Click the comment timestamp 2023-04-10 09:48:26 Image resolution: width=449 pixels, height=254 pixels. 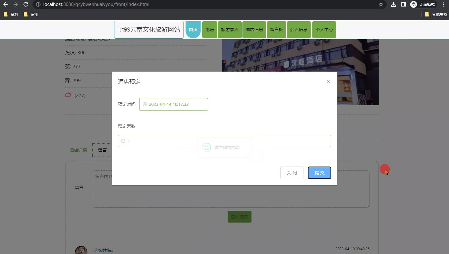click(x=352, y=249)
